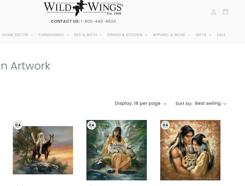This screenshot has height=186, width=245.
Task: Call the contact phone number link
Action: (98, 21)
